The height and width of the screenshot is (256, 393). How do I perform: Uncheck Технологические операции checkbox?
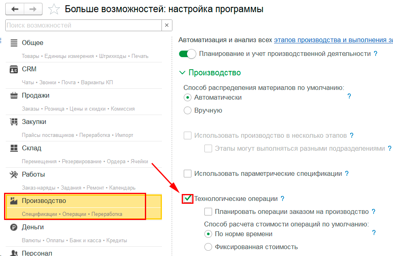pyautogui.click(x=187, y=198)
